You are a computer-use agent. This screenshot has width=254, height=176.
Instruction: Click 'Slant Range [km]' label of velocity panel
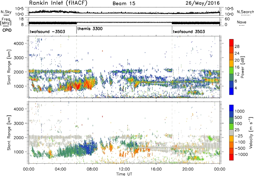click(x=9, y=132)
